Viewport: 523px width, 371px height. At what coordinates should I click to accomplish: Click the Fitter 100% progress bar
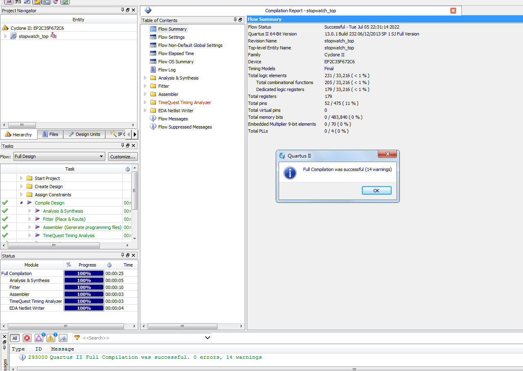click(84, 287)
